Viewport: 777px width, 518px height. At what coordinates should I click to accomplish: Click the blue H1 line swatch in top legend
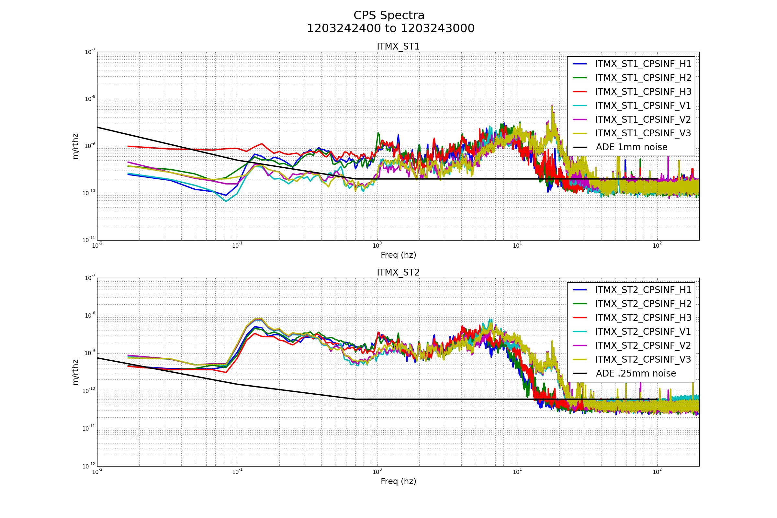coord(580,64)
